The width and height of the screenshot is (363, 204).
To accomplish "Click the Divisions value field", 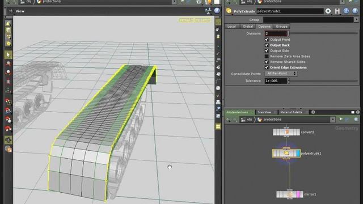I will (276, 33).
